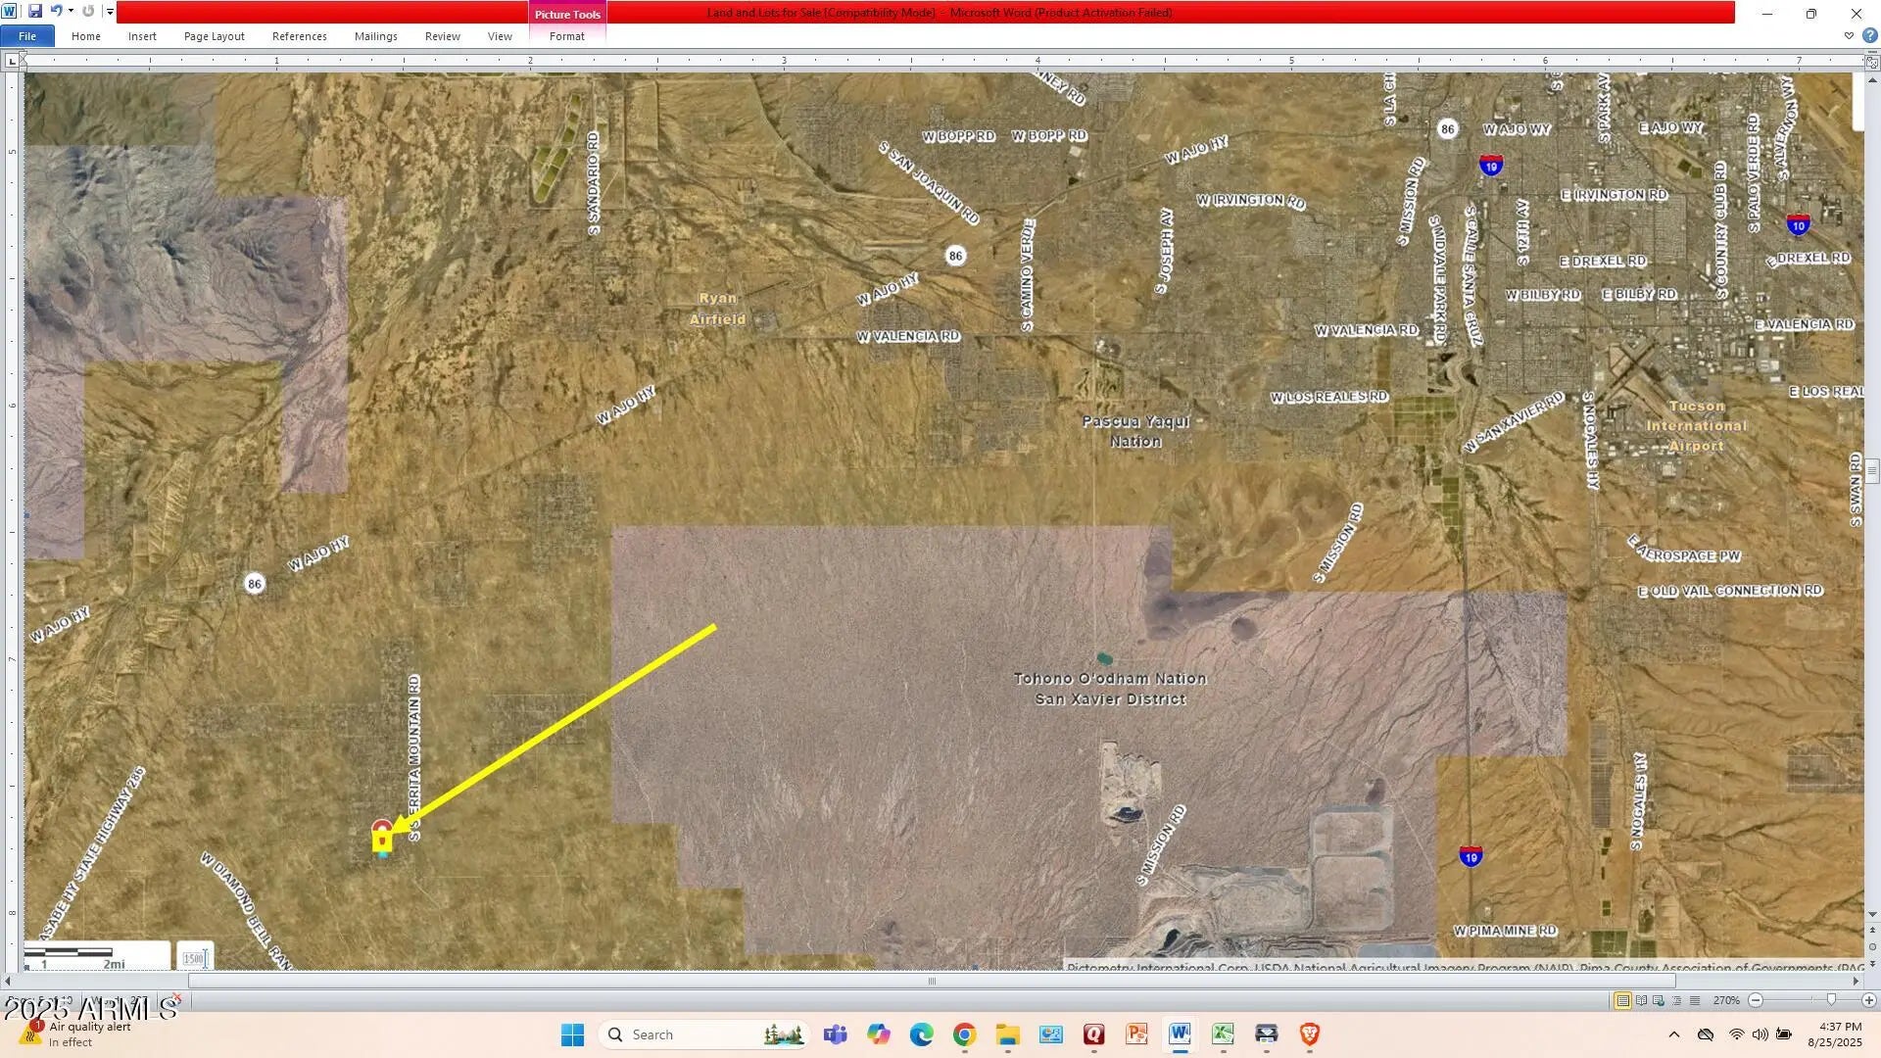Click the Undo arrow icon
The height and width of the screenshot is (1058, 1881).
point(56,12)
